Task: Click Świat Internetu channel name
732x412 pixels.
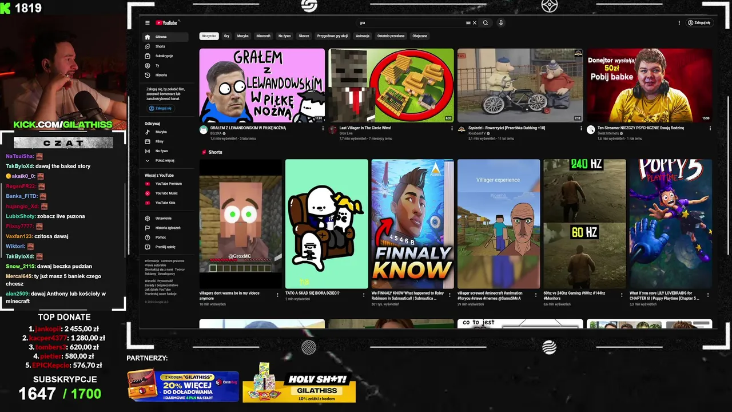Action: pos(608,133)
